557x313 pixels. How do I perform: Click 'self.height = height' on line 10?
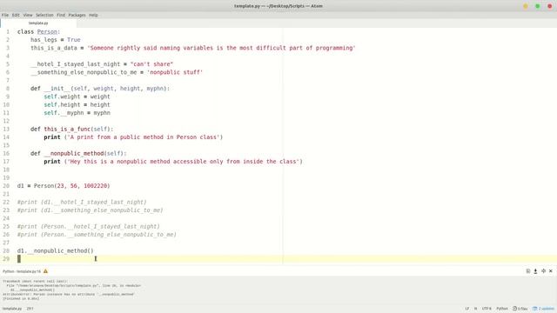[77, 104]
